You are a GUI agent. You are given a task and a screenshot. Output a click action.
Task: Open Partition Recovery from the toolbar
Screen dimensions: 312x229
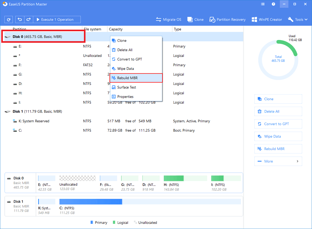[227, 19]
